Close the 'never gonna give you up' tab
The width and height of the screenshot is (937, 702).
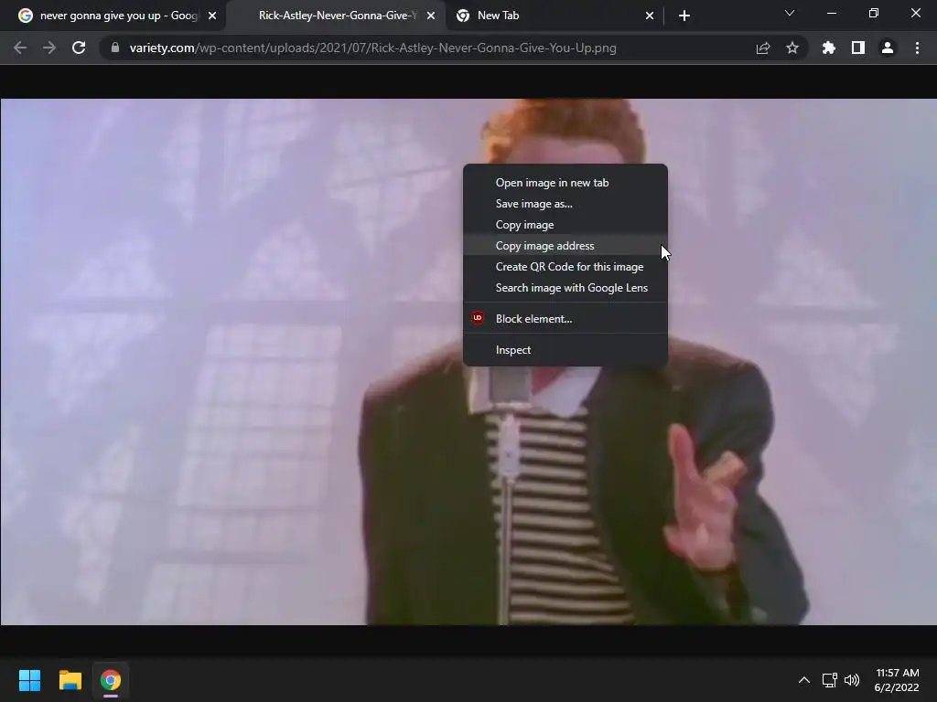point(212,16)
